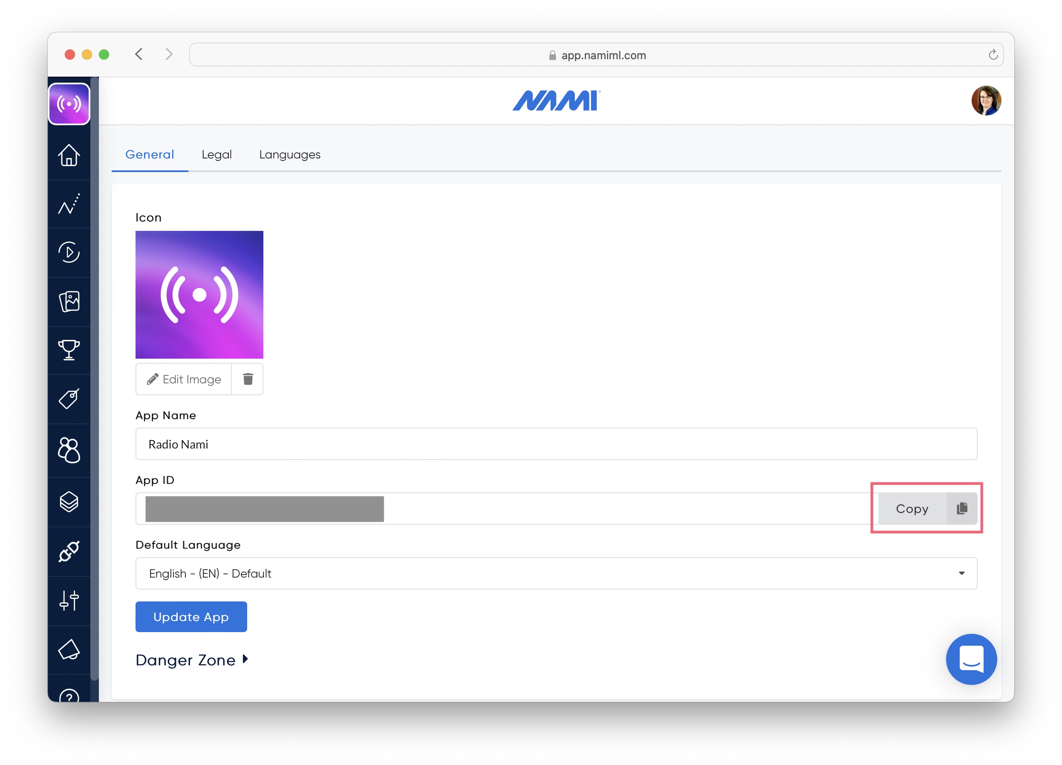Viewport: 1062px width, 765px height.
Task: Click the App Name input field
Action: pyautogui.click(x=556, y=444)
